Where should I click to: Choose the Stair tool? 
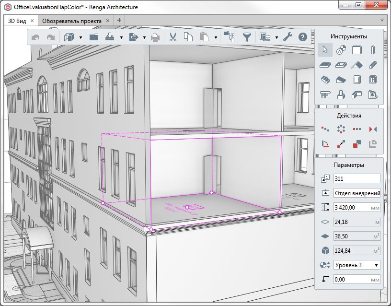pos(325,80)
